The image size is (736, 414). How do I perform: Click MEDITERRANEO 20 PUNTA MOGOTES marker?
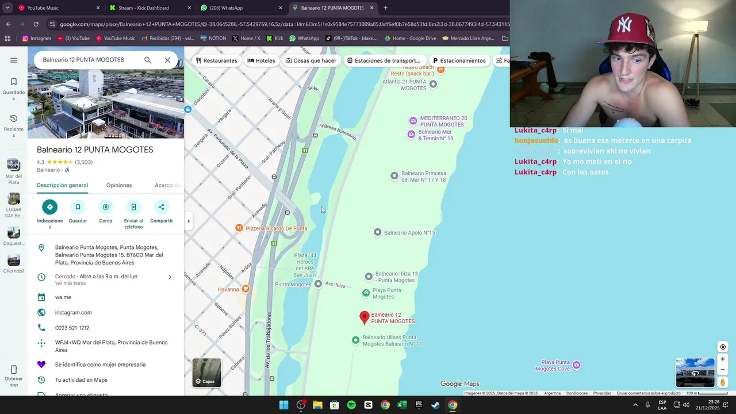pyautogui.click(x=413, y=121)
